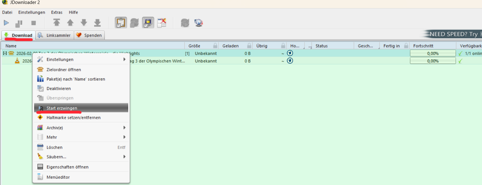Click the file row 0,00% progress bar
This screenshot has height=185, width=482.
click(433, 61)
